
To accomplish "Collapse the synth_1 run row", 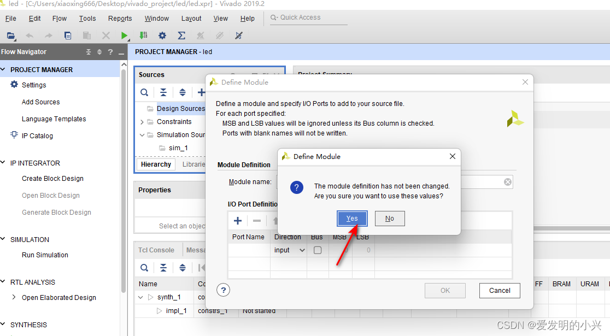I will [141, 297].
